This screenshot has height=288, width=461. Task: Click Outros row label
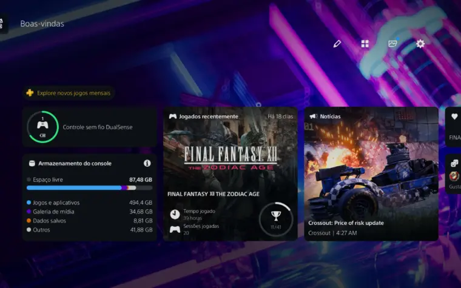pos(41,230)
